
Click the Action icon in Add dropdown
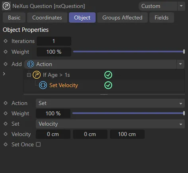pyautogui.click(x=31, y=64)
